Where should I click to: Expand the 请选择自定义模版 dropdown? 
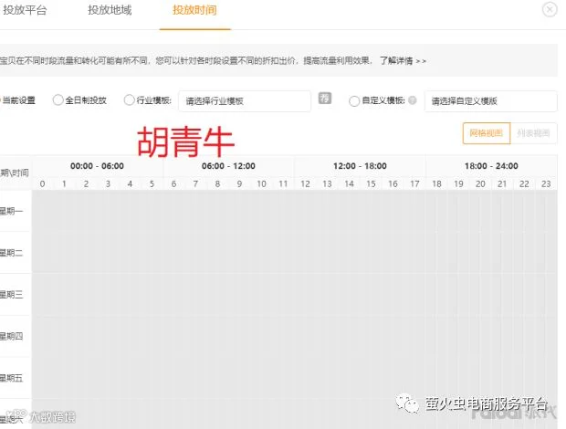(x=490, y=101)
